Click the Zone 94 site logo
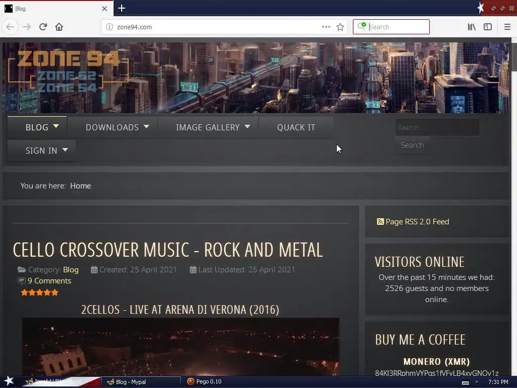This screenshot has height=388, width=517. click(68, 72)
